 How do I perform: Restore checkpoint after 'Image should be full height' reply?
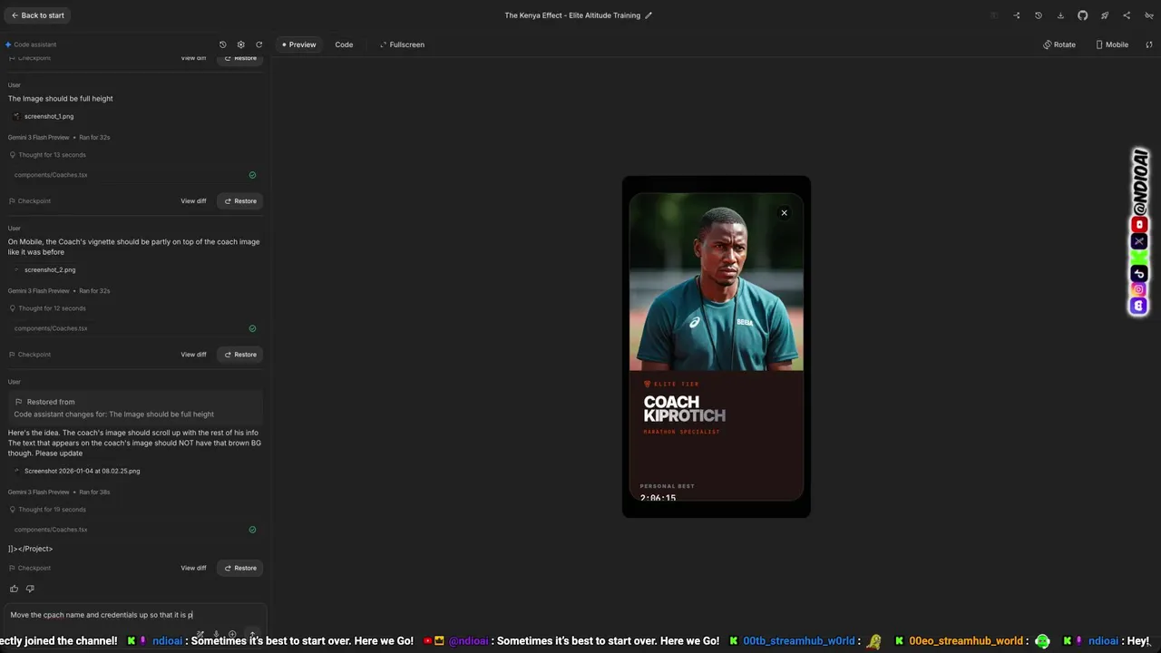(x=240, y=201)
